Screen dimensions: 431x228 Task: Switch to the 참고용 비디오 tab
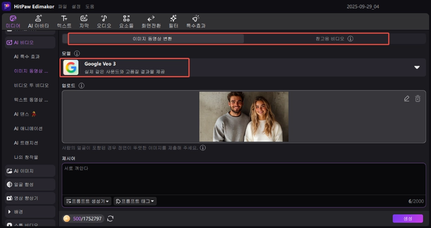[334, 39]
